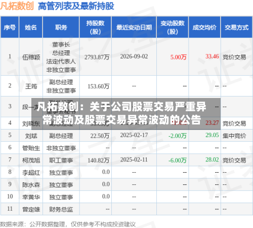Click the date 2025-02-11
The width and height of the screenshot is (253, 228).
134,159
